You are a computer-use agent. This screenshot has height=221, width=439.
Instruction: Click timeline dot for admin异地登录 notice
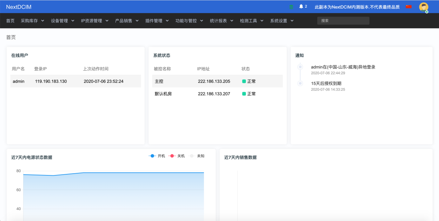pos(300,67)
